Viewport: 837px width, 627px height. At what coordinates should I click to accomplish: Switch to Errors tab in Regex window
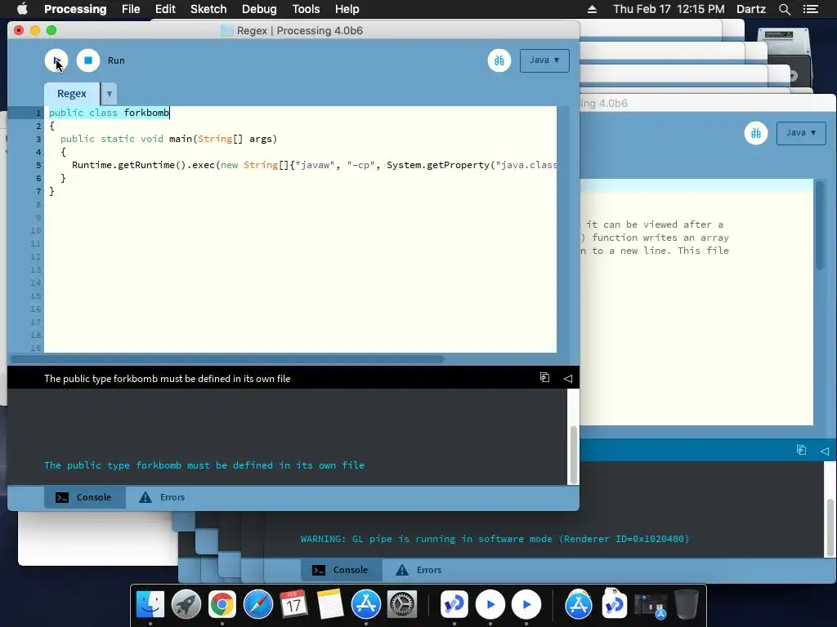coord(162,497)
